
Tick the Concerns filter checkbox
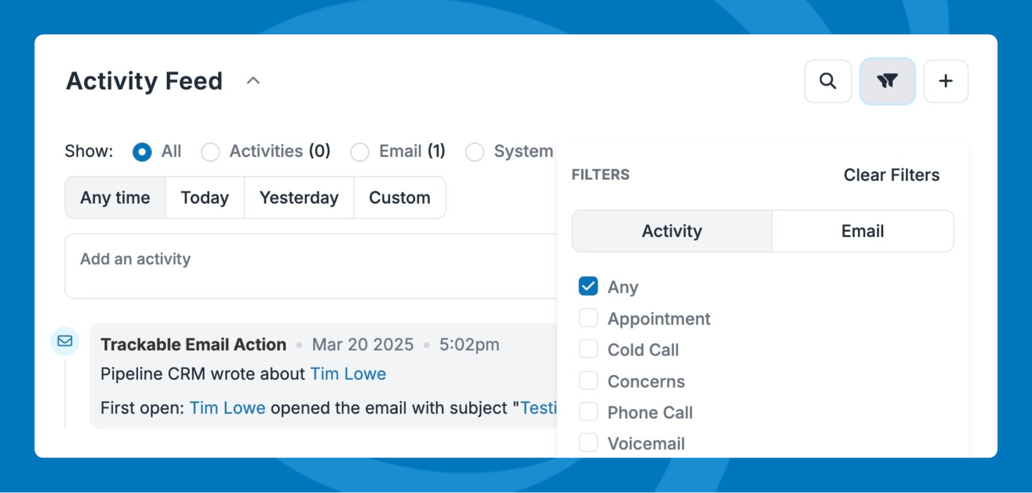pyautogui.click(x=588, y=381)
